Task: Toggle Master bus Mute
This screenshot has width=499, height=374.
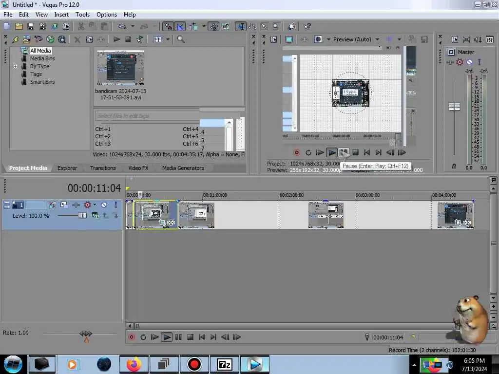Action: click(x=469, y=62)
